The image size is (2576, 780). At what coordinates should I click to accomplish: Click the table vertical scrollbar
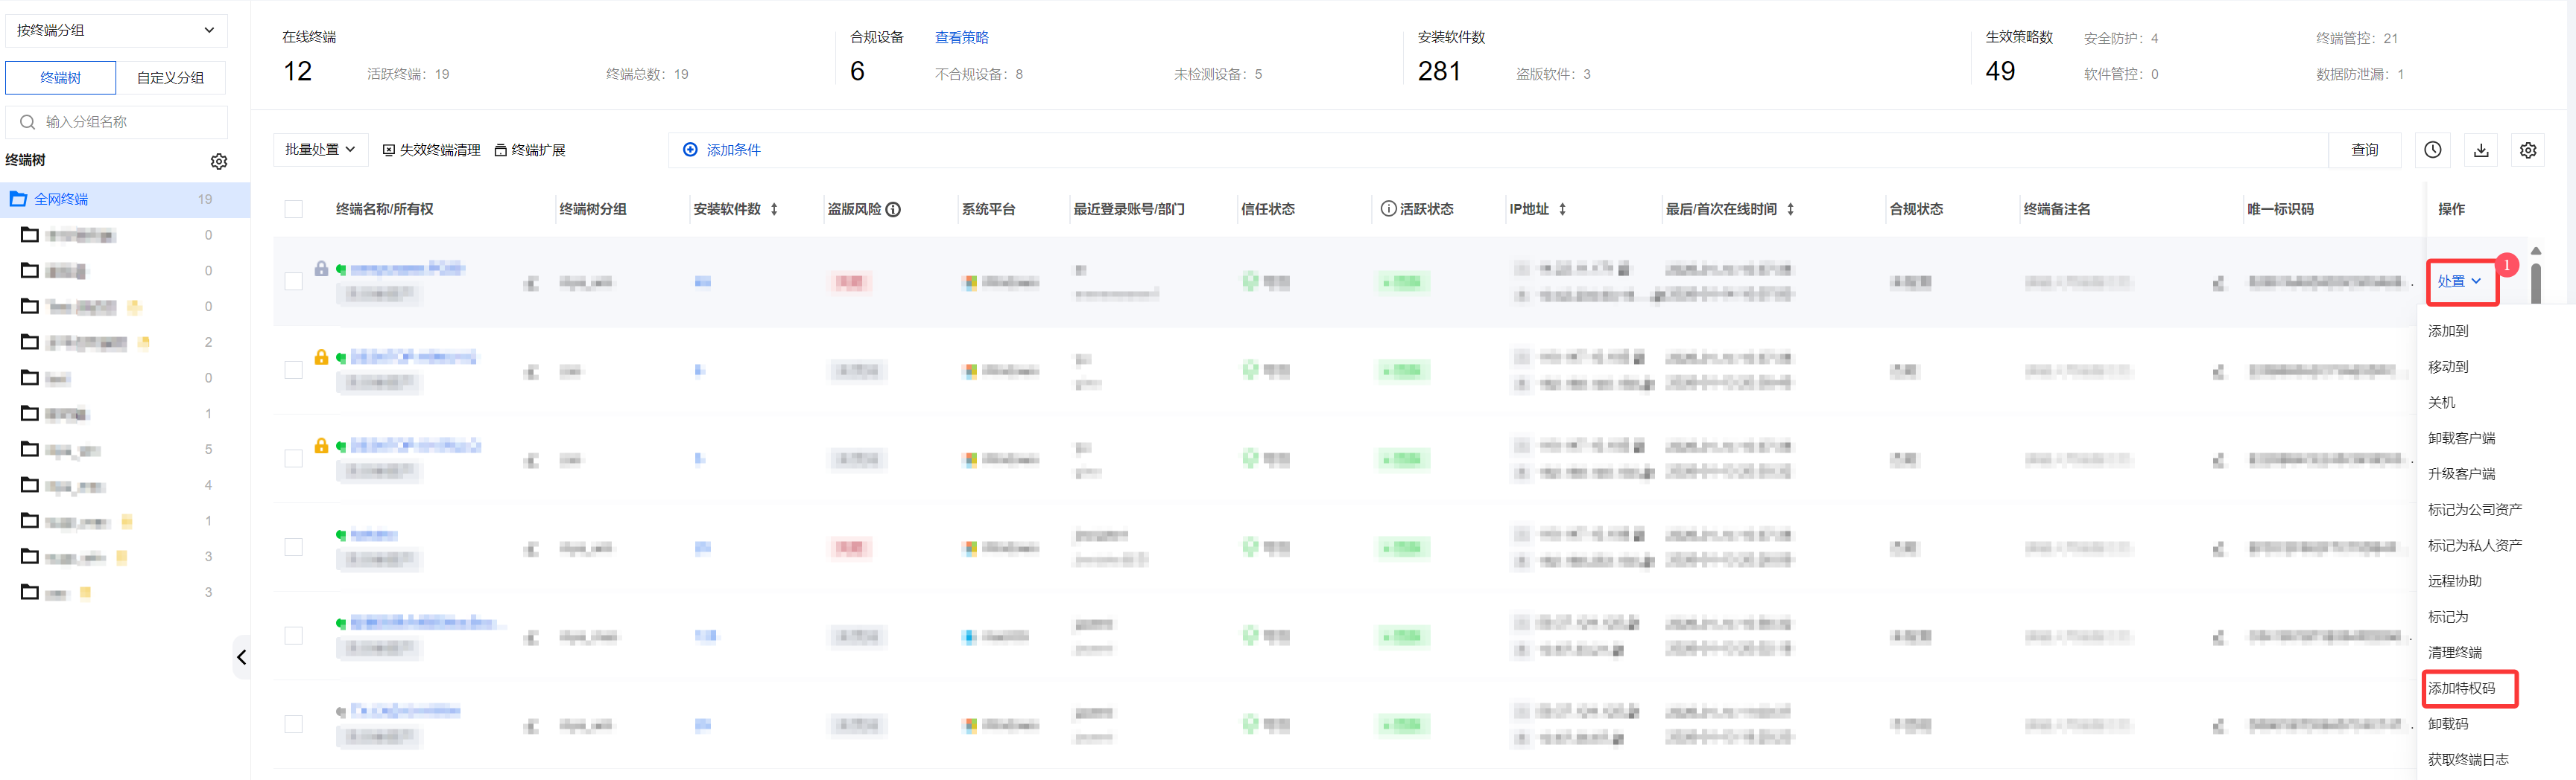point(2535,281)
